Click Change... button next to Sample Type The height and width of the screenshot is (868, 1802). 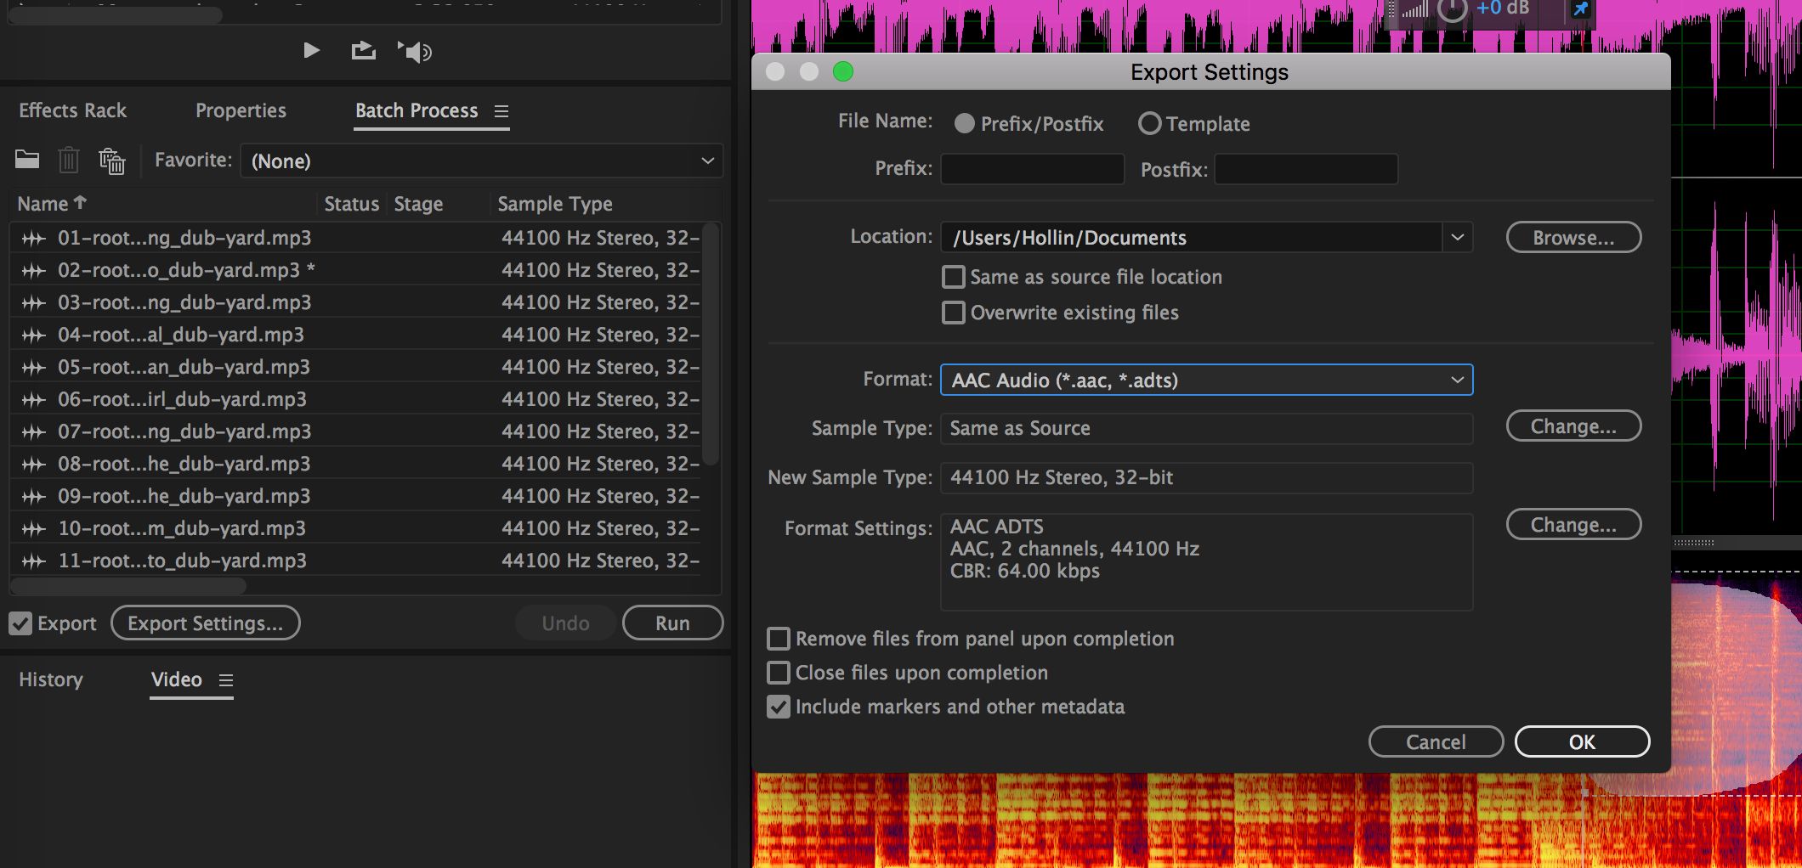pos(1573,426)
